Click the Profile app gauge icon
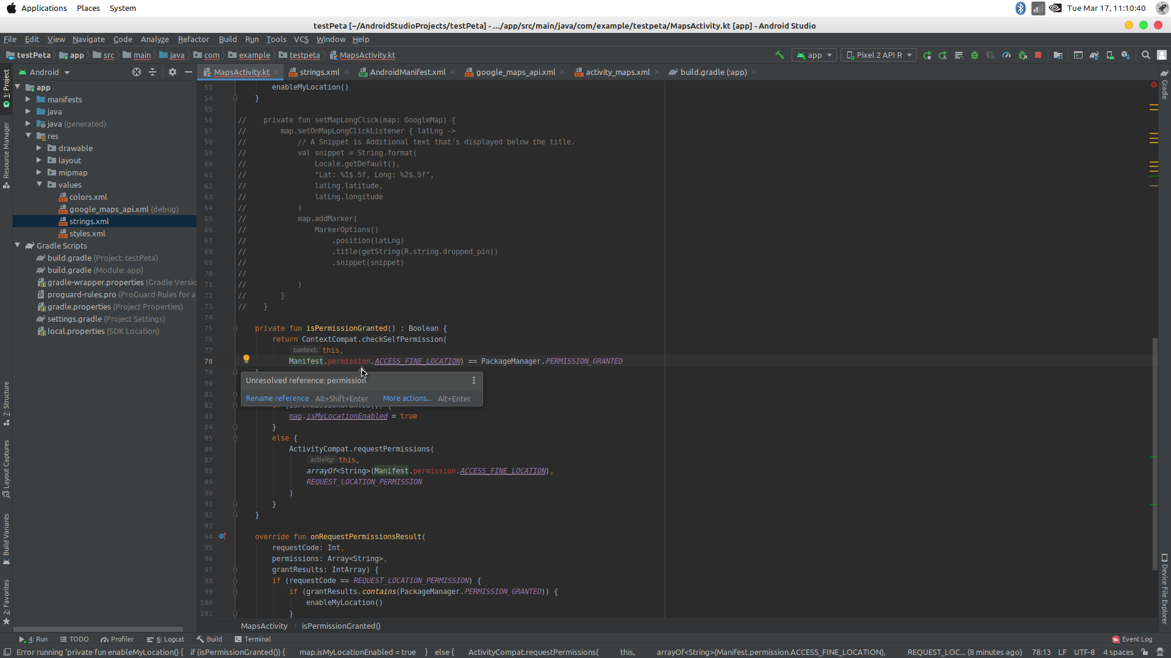1171x658 pixels. 1006,55
